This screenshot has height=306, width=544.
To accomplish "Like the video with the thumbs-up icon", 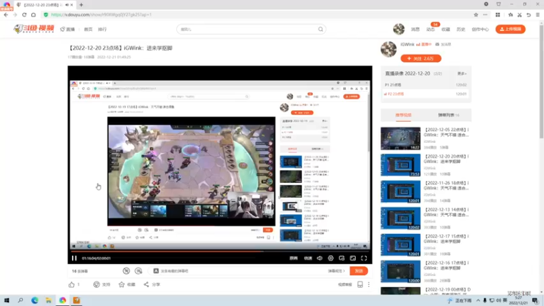I will [x=71, y=284].
